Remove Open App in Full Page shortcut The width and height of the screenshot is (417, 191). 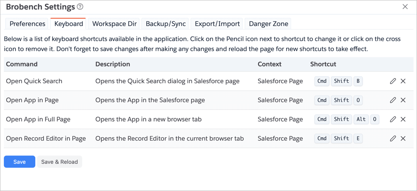tap(403, 120)
